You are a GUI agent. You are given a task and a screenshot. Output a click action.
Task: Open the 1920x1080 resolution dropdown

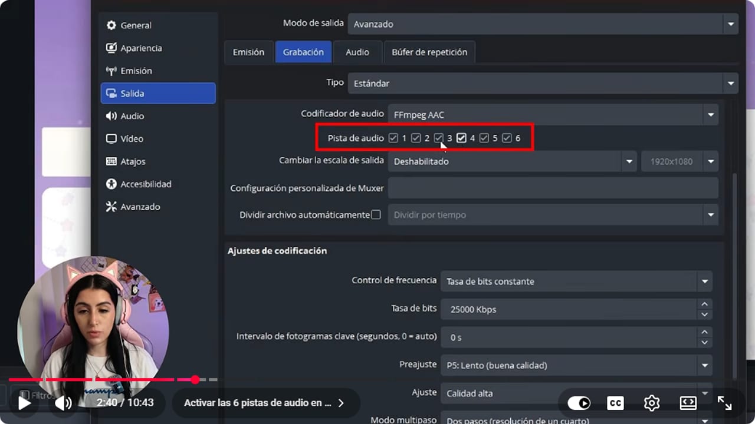click(x=679, y=161)
